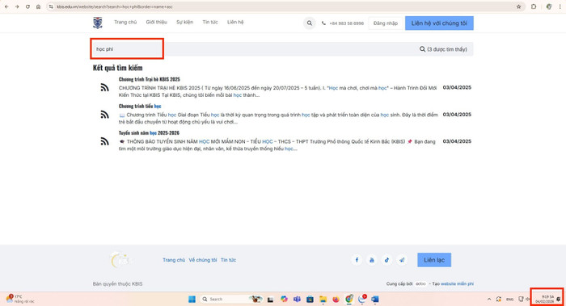Open 'Tuyển sinh năm học 2025-2026' result

pyautogui.click(x=149, y=132)
